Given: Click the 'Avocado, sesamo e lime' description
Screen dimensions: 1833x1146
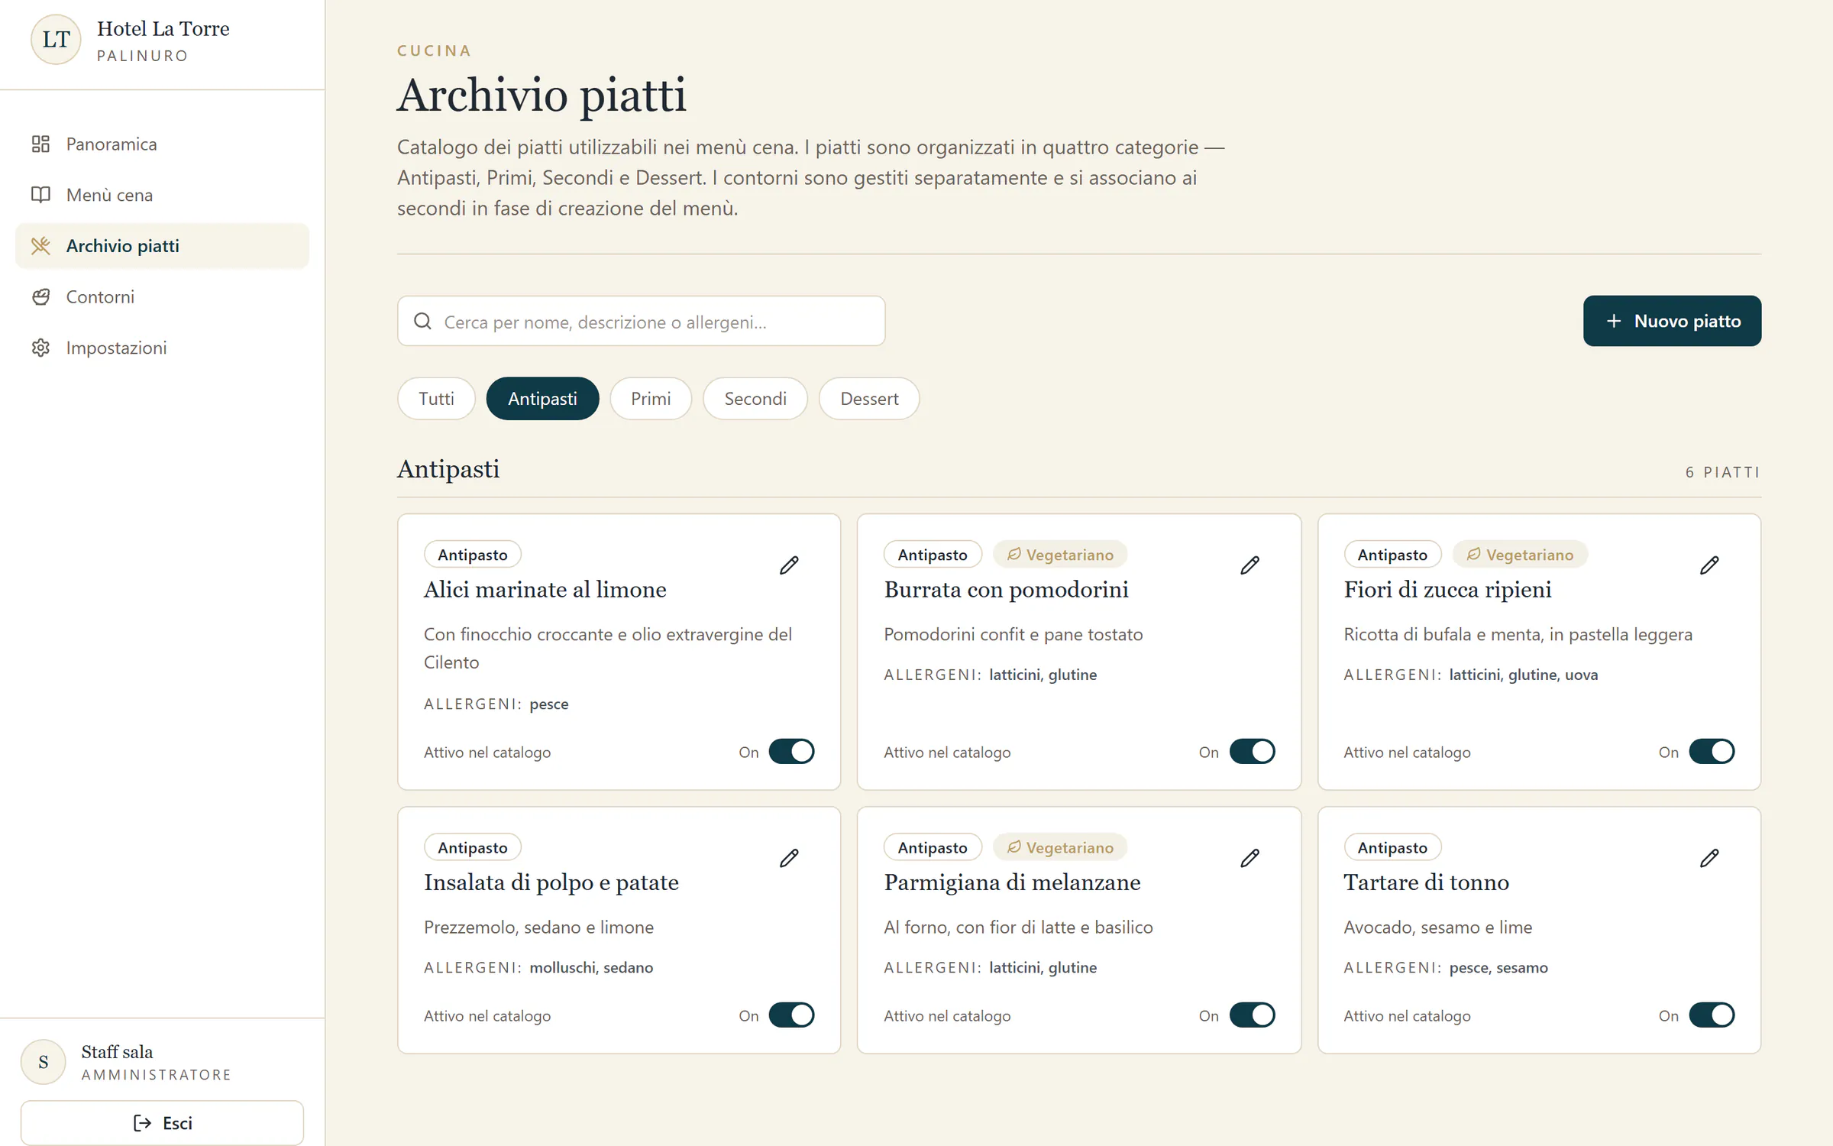Looking at the screenshot, I should tap(1437, 927).
